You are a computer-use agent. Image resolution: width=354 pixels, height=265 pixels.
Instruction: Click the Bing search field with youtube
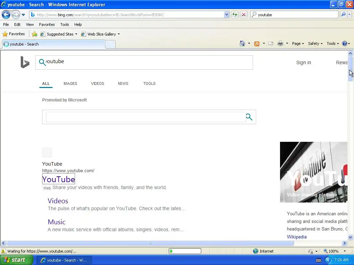coord(144,62)
